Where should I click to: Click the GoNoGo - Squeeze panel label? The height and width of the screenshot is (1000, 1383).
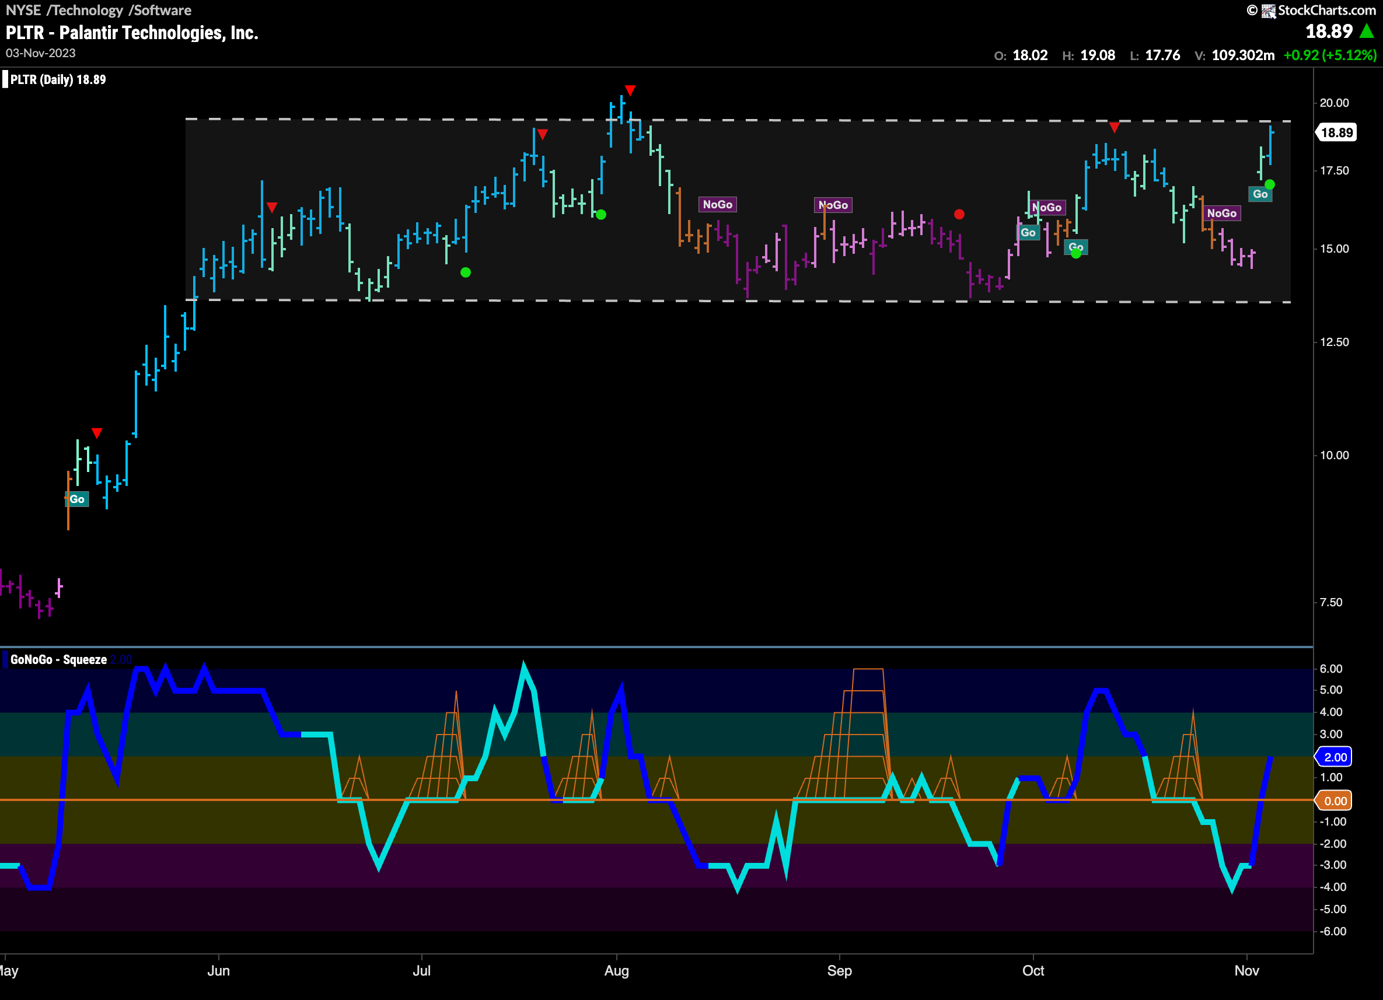(x=58, y=659)
